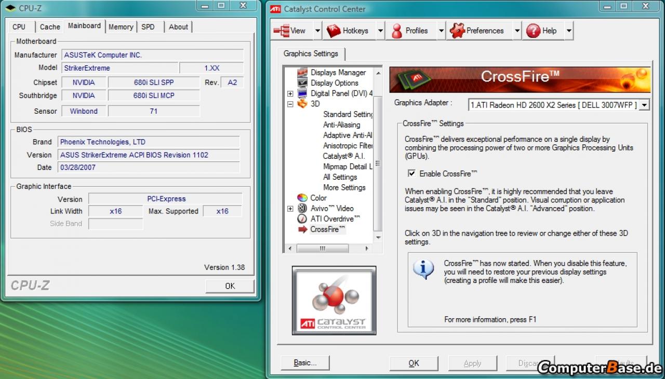Switch to the Cache tab in CPU-Z
This screenshot has height=379, width=665.
tap(50, 27)
